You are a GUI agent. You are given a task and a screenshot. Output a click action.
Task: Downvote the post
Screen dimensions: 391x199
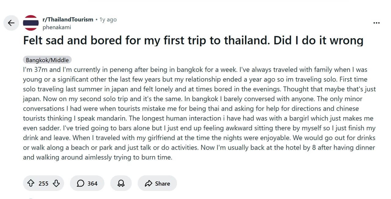point(56,183)
